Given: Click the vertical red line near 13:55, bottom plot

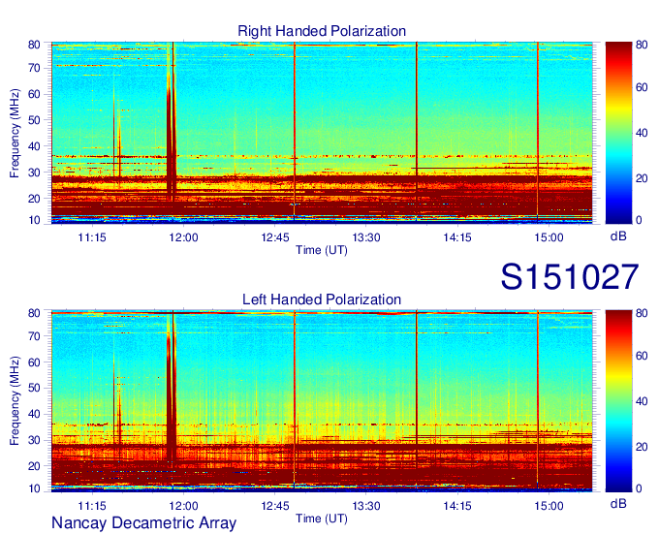Looking at the screenshot, I should 417,399.
